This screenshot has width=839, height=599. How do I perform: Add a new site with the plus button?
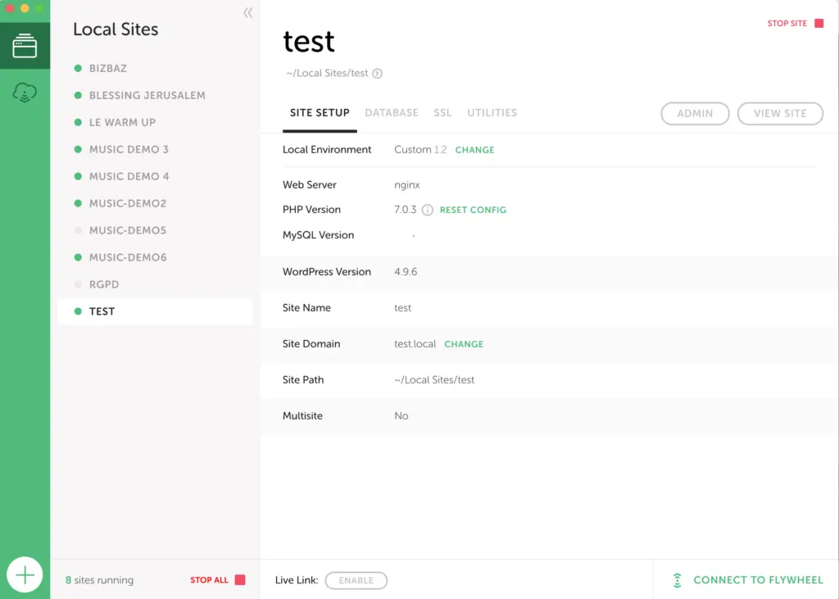25,575
